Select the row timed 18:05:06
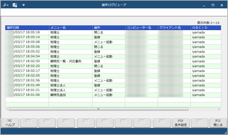The height and width of the screenshot is (135, 228). 113,47
